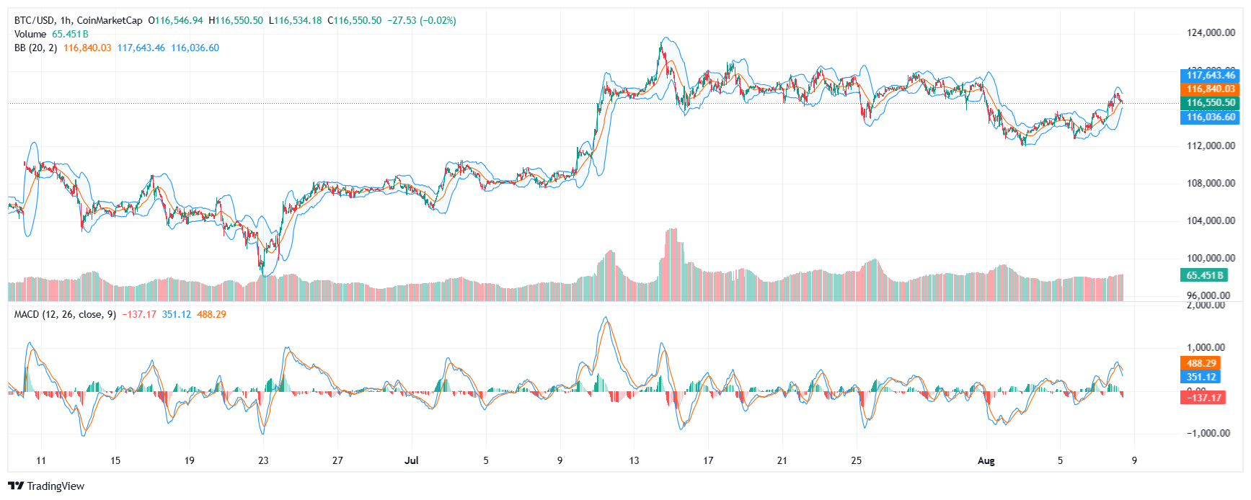The width and height of the screenshot is (1251, 500).
Task: Click the Volume indicator legend label
Action: [30, 34]
